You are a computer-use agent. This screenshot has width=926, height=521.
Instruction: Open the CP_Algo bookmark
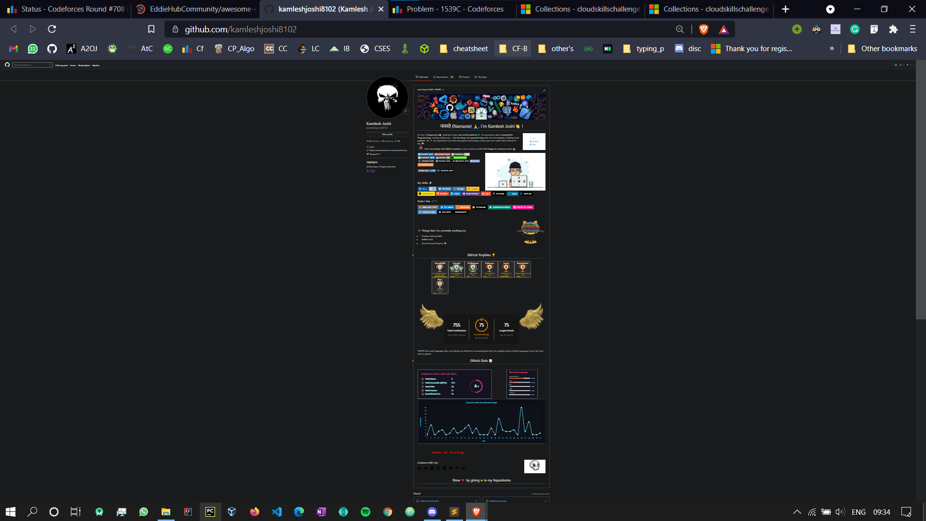click(x=234, y=49)
